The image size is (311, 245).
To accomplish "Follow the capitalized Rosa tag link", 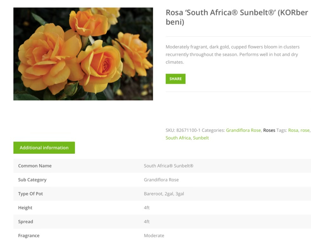I will click(293, 130).
